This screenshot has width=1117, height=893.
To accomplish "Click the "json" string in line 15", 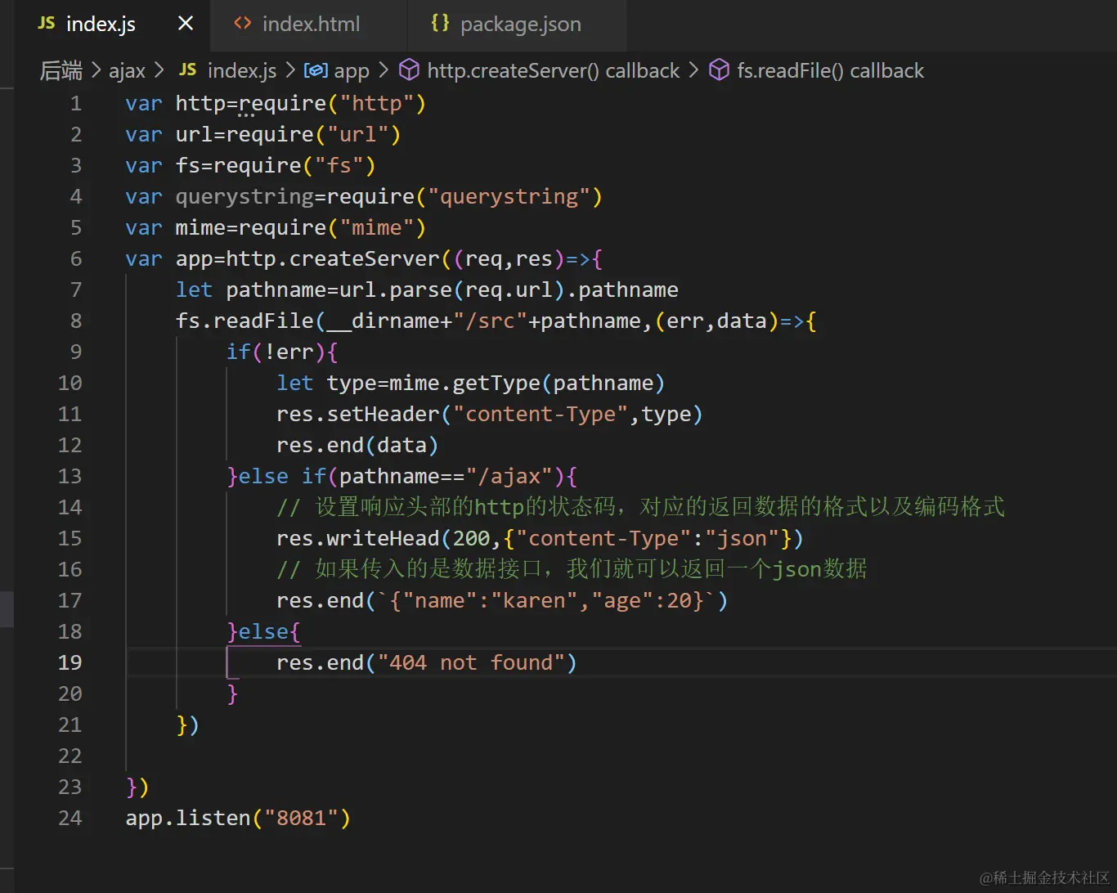I will pos(742,539).
